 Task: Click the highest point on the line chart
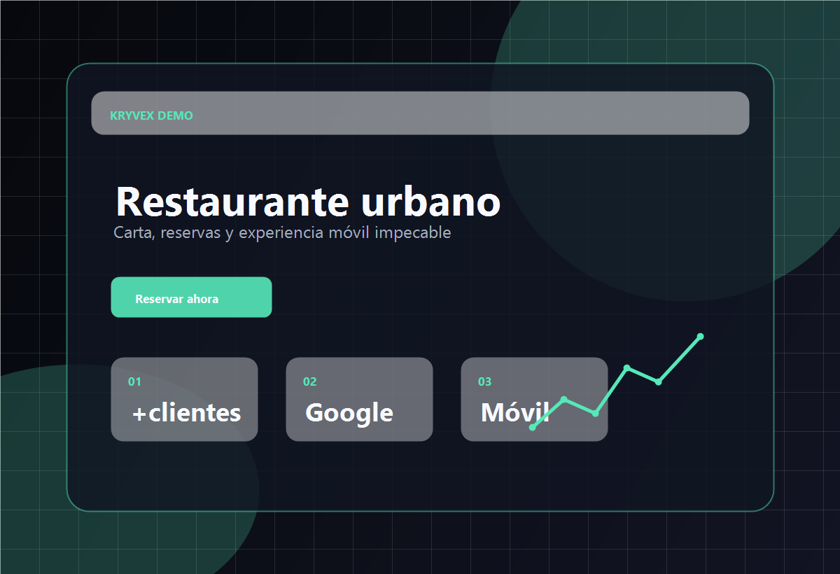700,337
